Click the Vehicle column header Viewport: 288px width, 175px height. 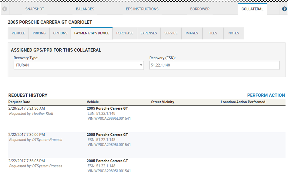[x=93, y=102]
